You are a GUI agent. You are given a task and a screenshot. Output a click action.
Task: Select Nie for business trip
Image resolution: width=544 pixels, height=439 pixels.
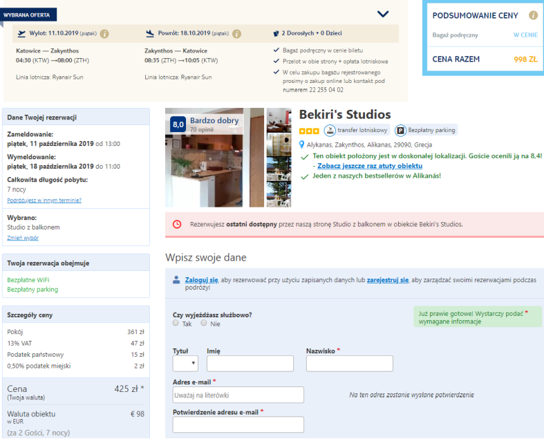(x=204, y=323)
